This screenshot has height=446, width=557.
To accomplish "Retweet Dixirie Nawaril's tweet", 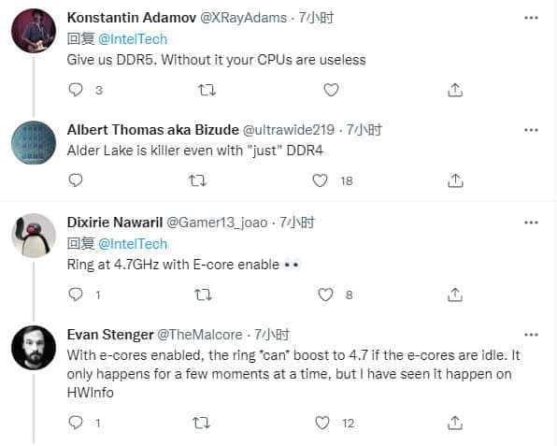I will tap(203, 295).
